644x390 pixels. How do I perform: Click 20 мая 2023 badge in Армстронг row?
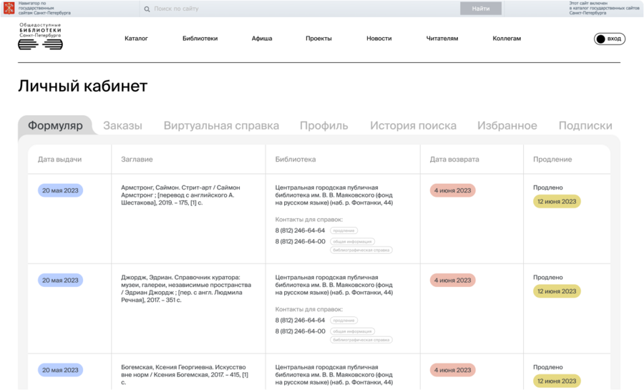pos(60,190)
